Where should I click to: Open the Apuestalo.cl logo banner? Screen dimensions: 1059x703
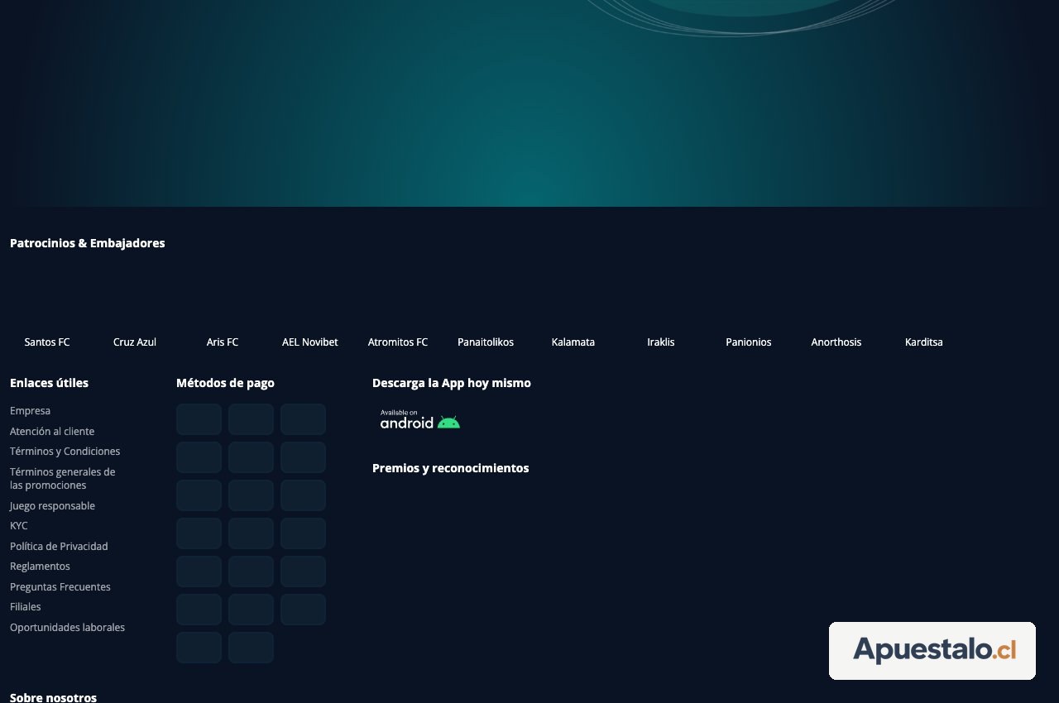point(932,651)
